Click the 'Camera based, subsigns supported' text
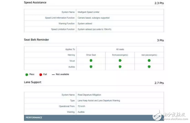The height and width of the screenshot is (123, 190). [93, 18]
